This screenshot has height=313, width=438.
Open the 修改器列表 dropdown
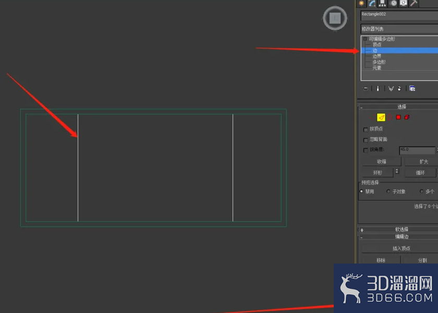point(399,29)
